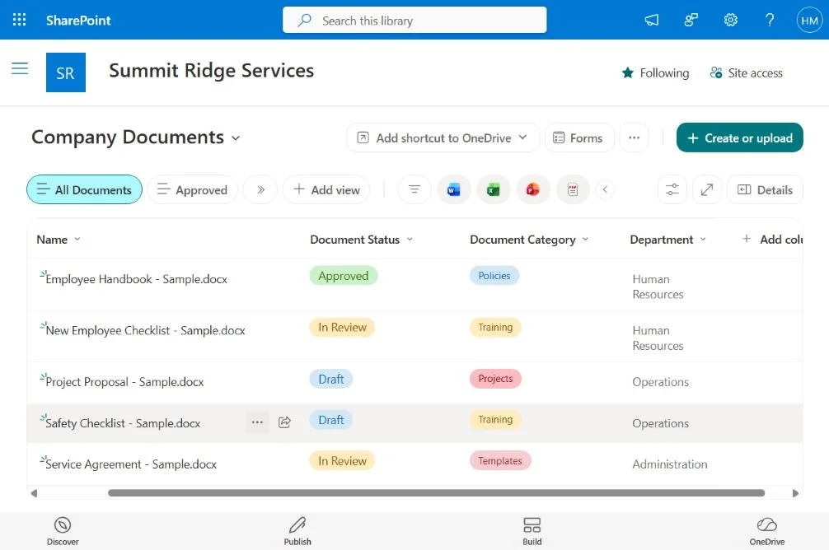Filter by PDF files icon

(573, 189)
